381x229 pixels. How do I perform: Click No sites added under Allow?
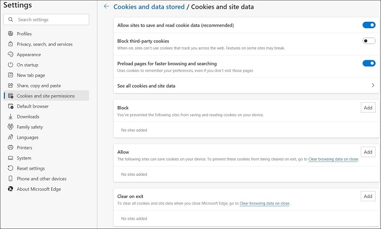pos(134,175)
